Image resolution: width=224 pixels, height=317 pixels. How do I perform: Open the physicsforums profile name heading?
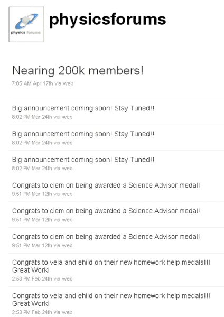[108, 20]
